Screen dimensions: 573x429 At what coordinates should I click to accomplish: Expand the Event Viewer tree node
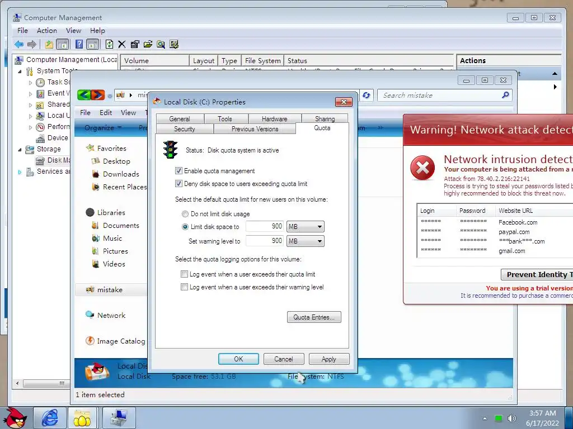[x=30, y=94]
